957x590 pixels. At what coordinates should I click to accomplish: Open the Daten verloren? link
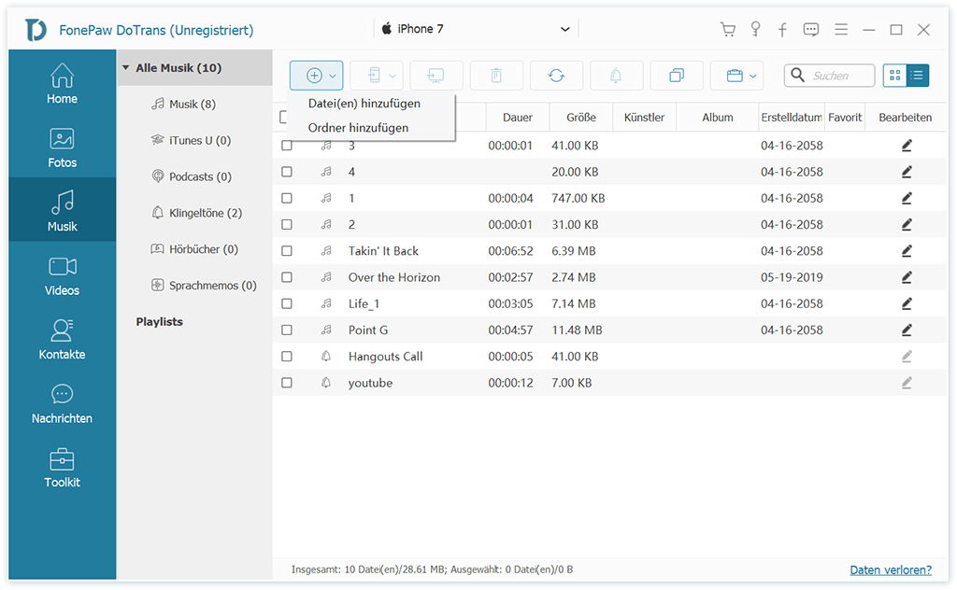click(891, 569)
